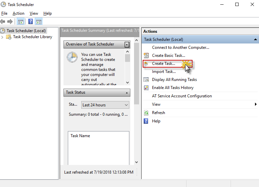Select Task Scheduler (Local) in the tree

pos(26,30)
